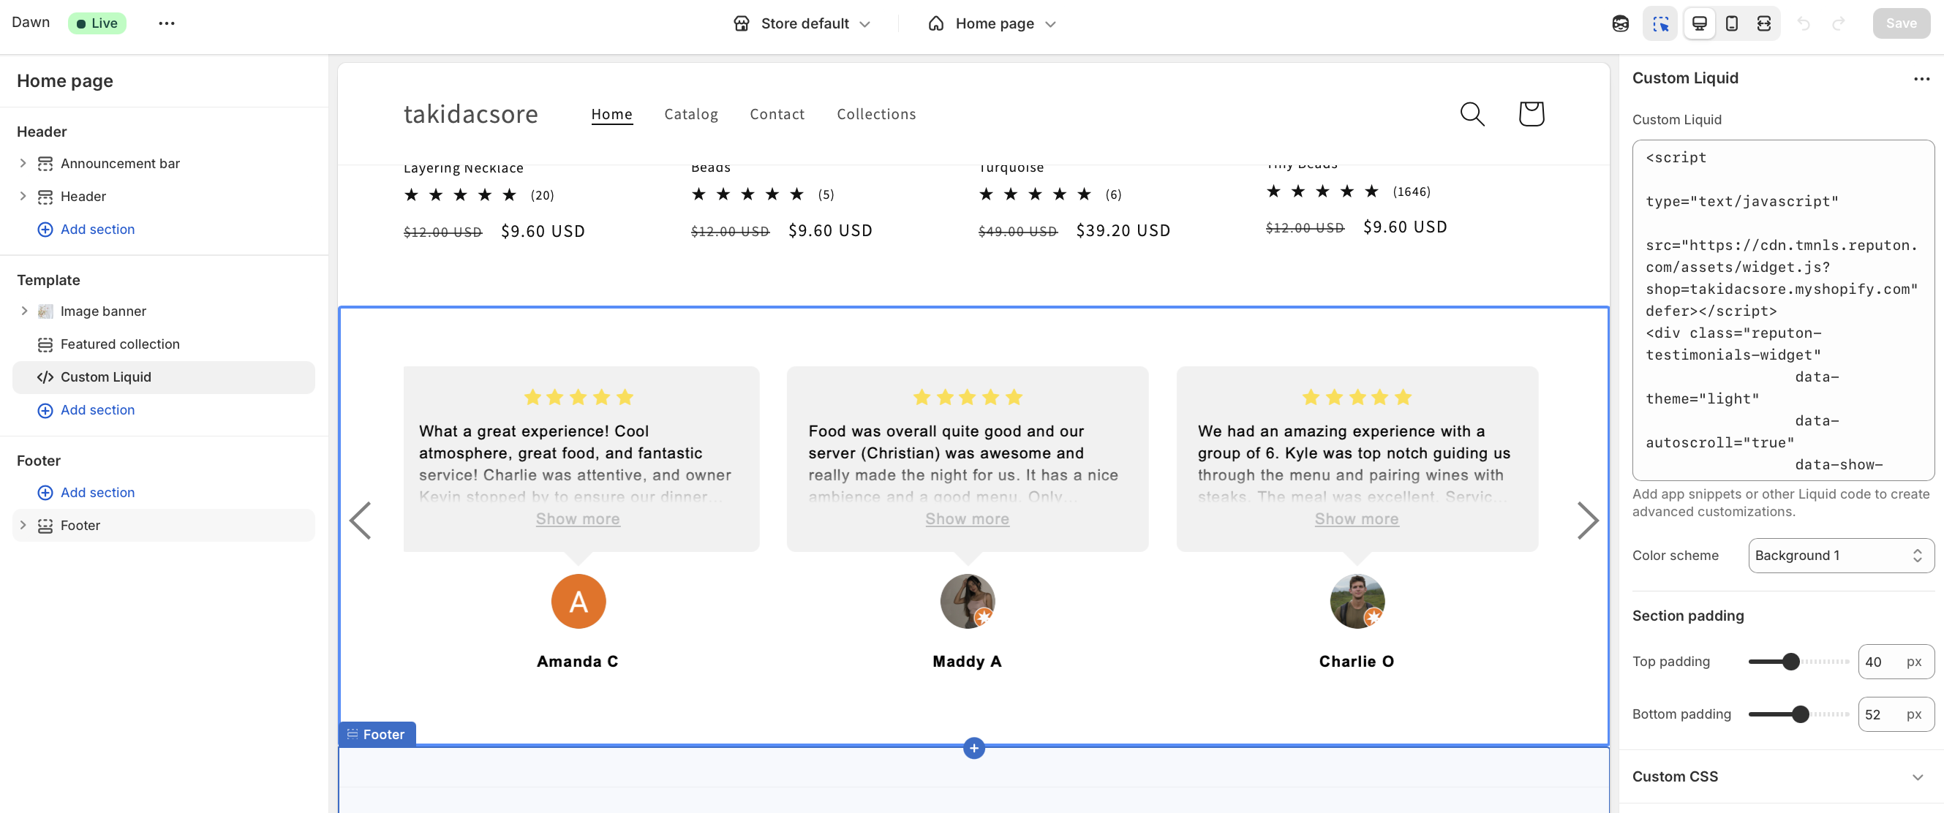Click the takidacsore store logo
1944x813 pixels.
pos(471,113)
